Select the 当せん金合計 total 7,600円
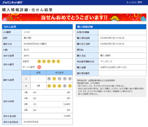This screenshot has height=127, width=148. point(67,116)
